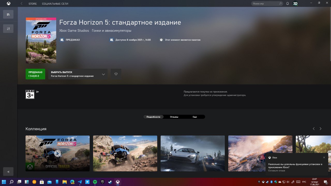Show next collection images arrow
Screen dimensions: 331x186
[320, 129]
